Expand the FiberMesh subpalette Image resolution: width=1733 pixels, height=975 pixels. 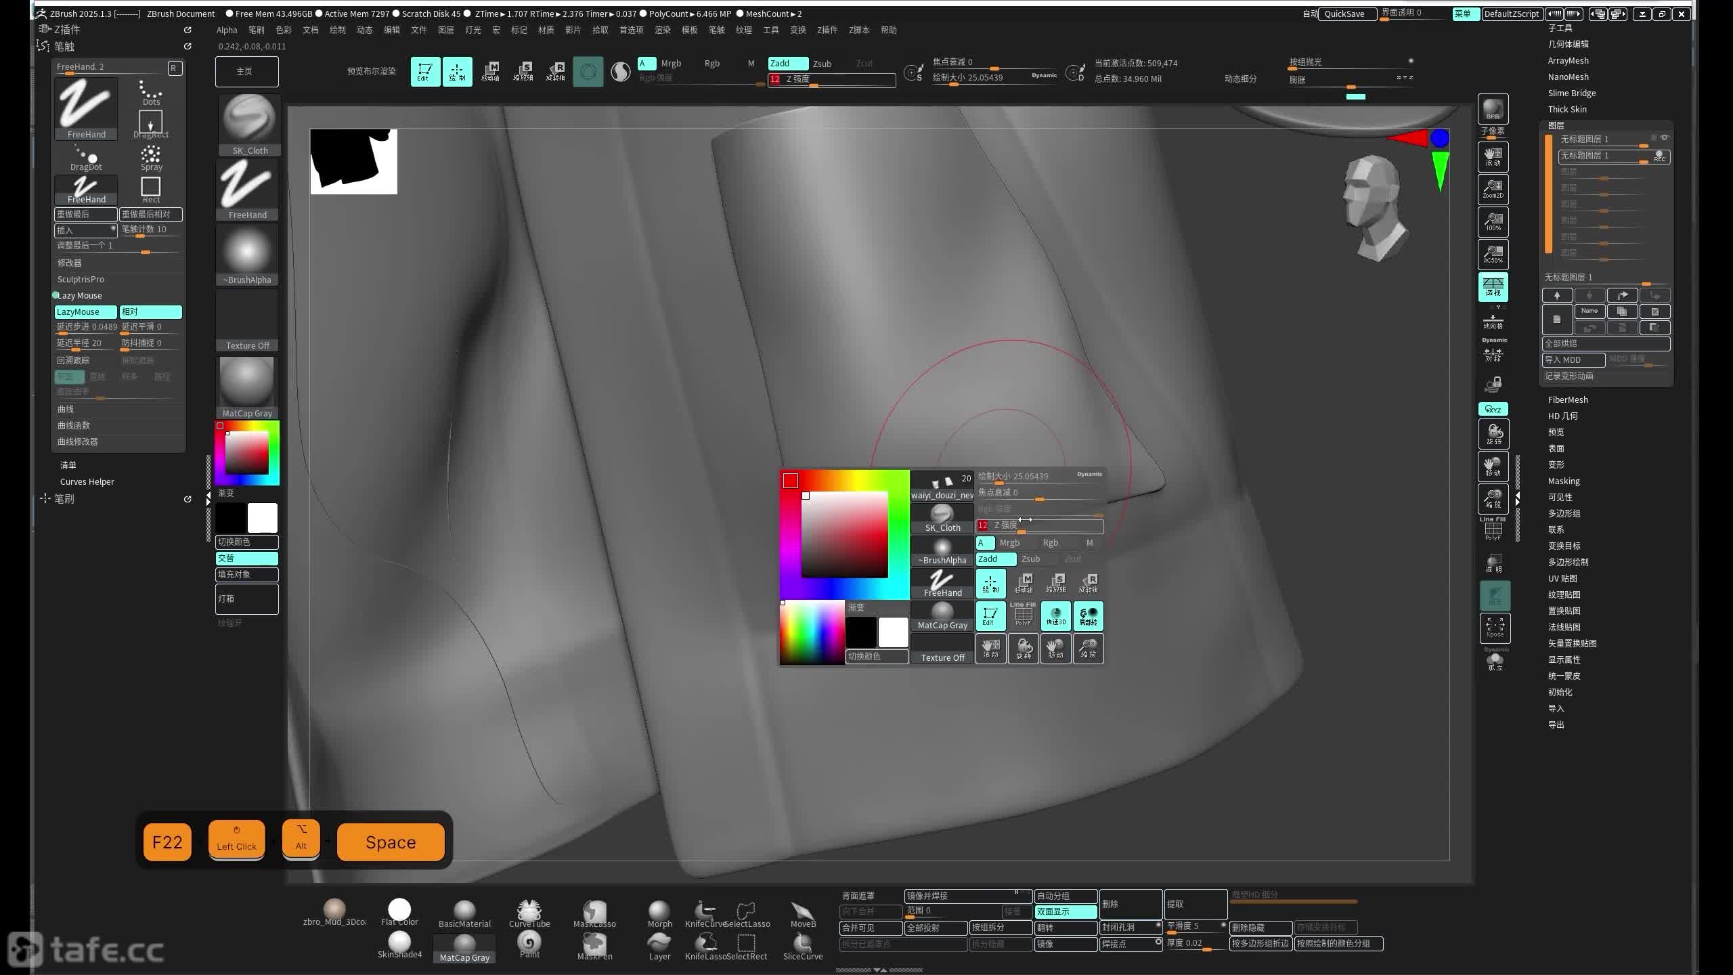(1568, 399)
